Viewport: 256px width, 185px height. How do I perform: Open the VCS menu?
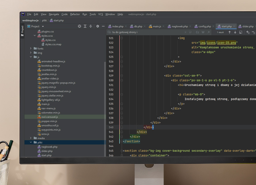click(x=100, y=14)
